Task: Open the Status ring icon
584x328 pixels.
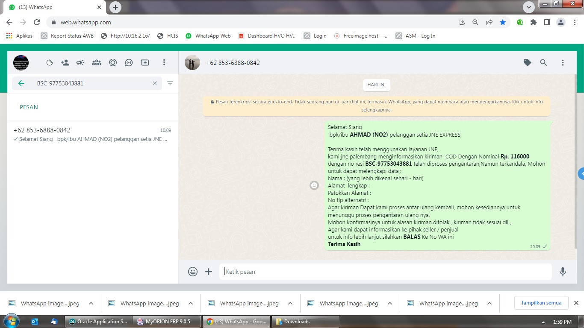Action: (113, 63)
